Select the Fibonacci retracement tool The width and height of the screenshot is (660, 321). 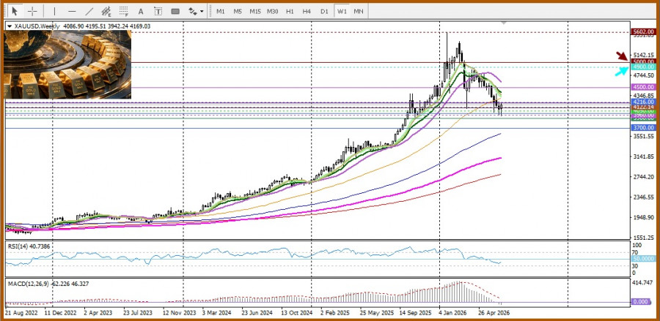point(123,11)
